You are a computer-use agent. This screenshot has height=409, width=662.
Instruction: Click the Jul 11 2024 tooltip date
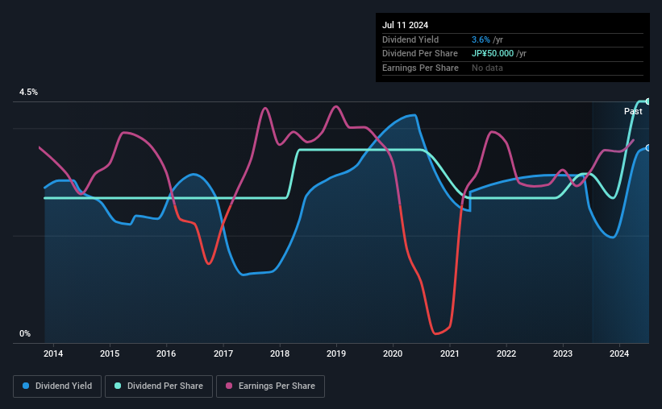point(406,25)
